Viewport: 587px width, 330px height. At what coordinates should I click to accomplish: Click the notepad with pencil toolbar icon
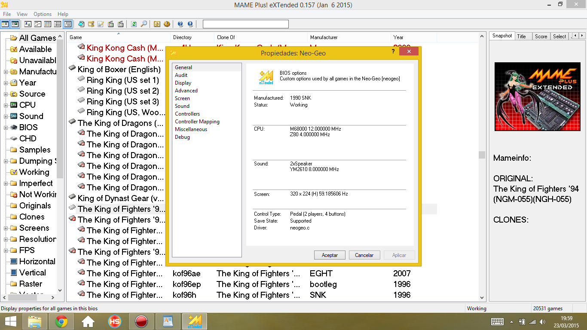(101, 24)
